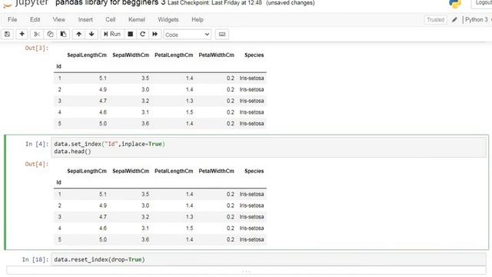Click value 1.5 in Out[4] table
The height and width of the screenshot is (277, 492).
189,228
